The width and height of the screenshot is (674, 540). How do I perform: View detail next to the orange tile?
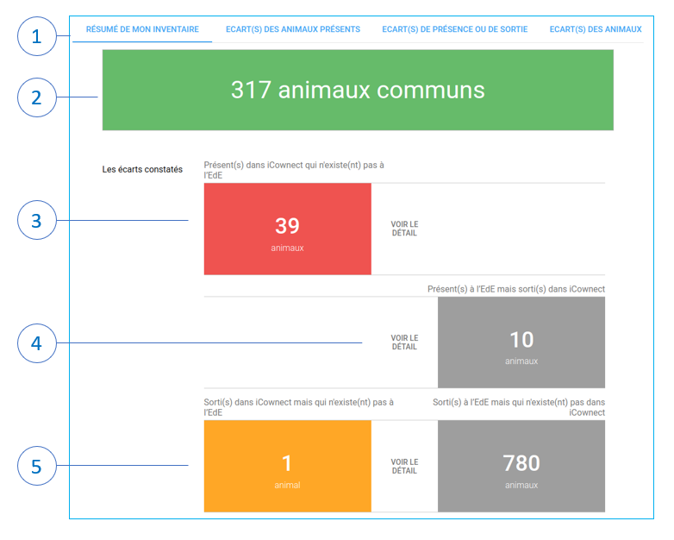coord(404,467)
